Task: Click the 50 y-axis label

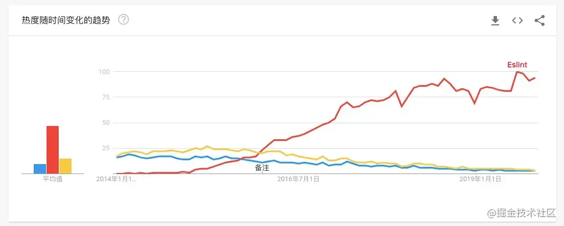Action: [106, 123]
